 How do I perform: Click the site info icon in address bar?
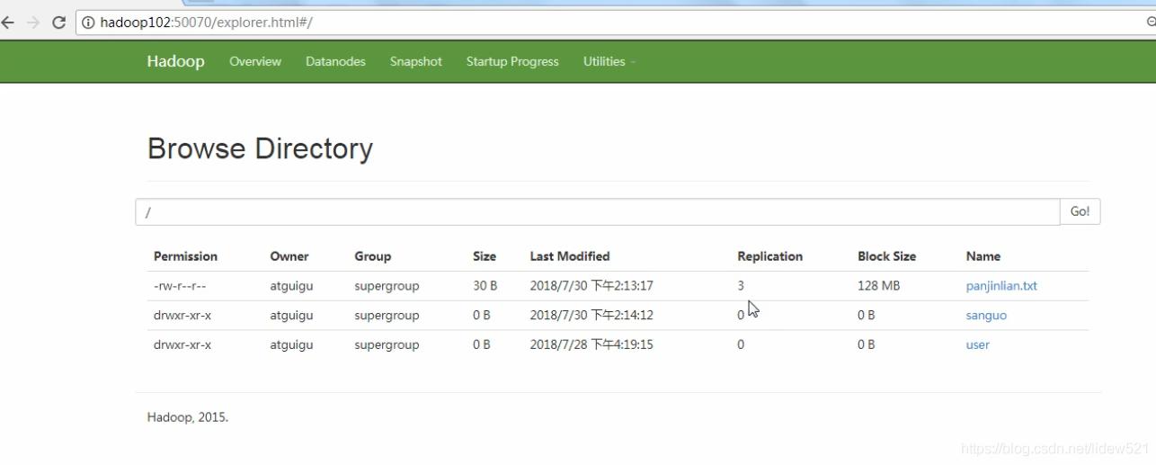pyautogui.click(x=89, y=22)
